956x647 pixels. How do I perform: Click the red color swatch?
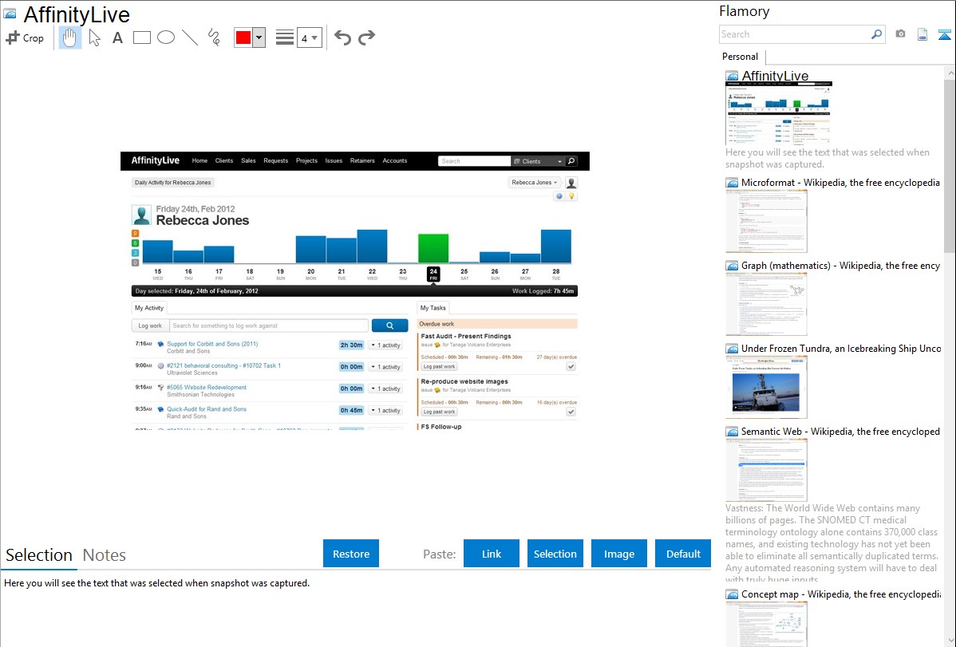[243, 37]
